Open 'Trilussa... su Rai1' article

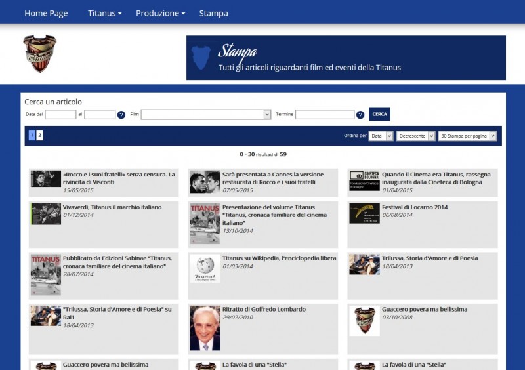(x=117, y=313)
